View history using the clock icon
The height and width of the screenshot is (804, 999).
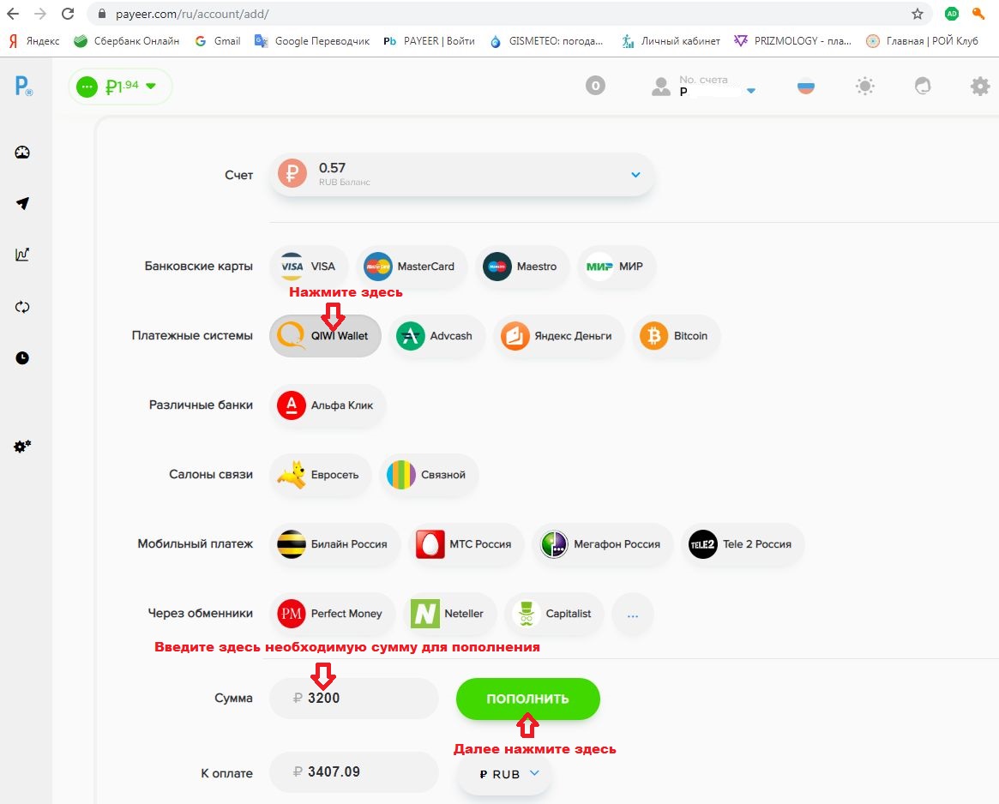[21, 357]
